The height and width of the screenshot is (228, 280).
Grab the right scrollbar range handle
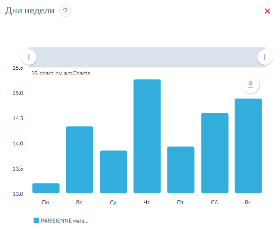click(x=265, y=57)
